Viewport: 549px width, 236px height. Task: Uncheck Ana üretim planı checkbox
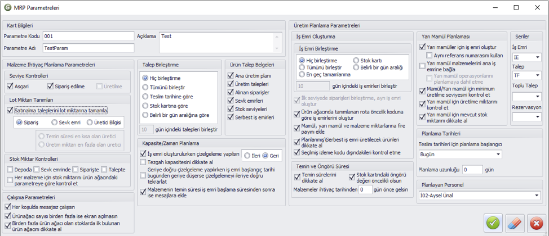click(231, 75)
